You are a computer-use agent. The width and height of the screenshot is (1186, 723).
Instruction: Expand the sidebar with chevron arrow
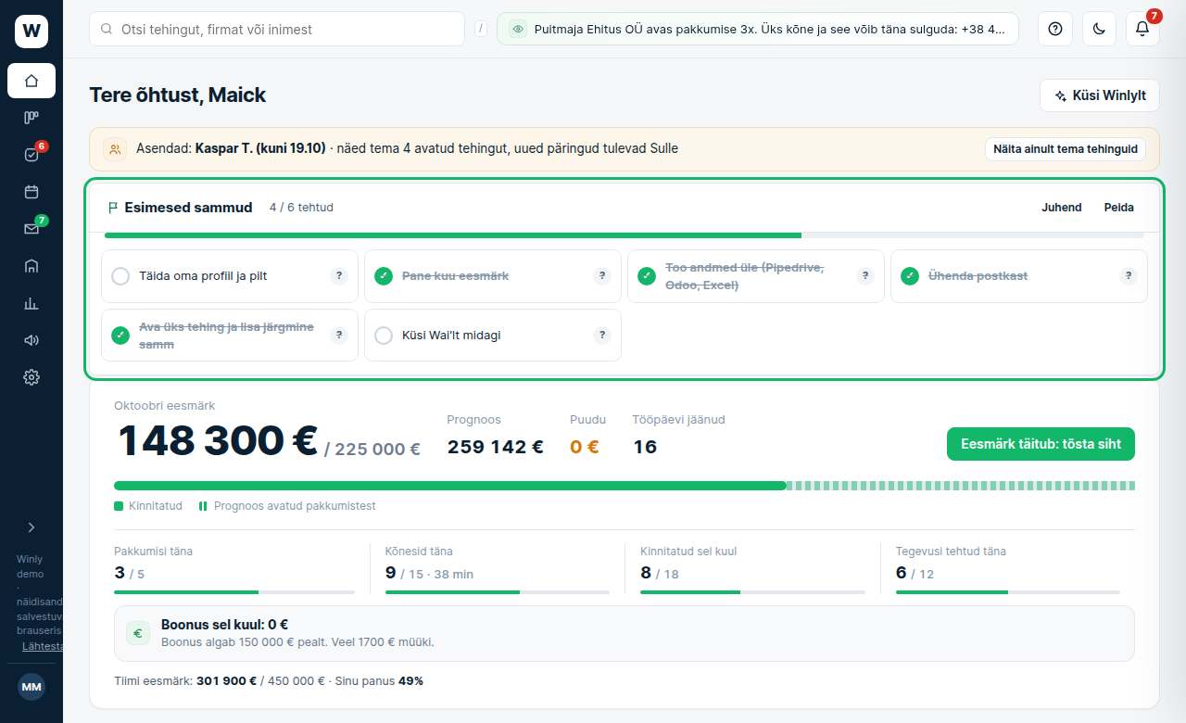click(x=32, y=527)
